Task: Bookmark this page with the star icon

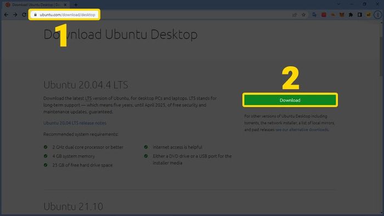Action: [x=304, y=15]
